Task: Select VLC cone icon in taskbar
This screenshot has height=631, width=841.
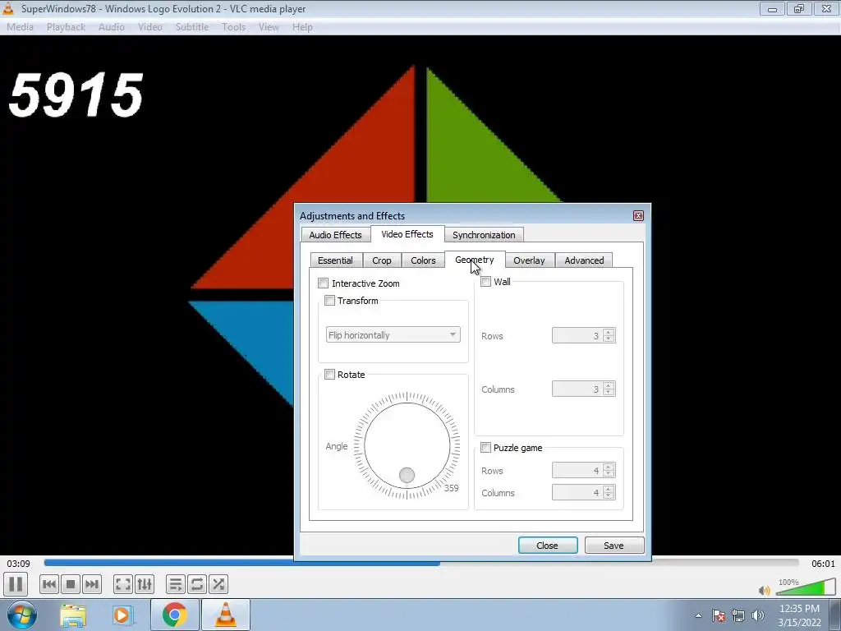Action: (x=226, y=615)
